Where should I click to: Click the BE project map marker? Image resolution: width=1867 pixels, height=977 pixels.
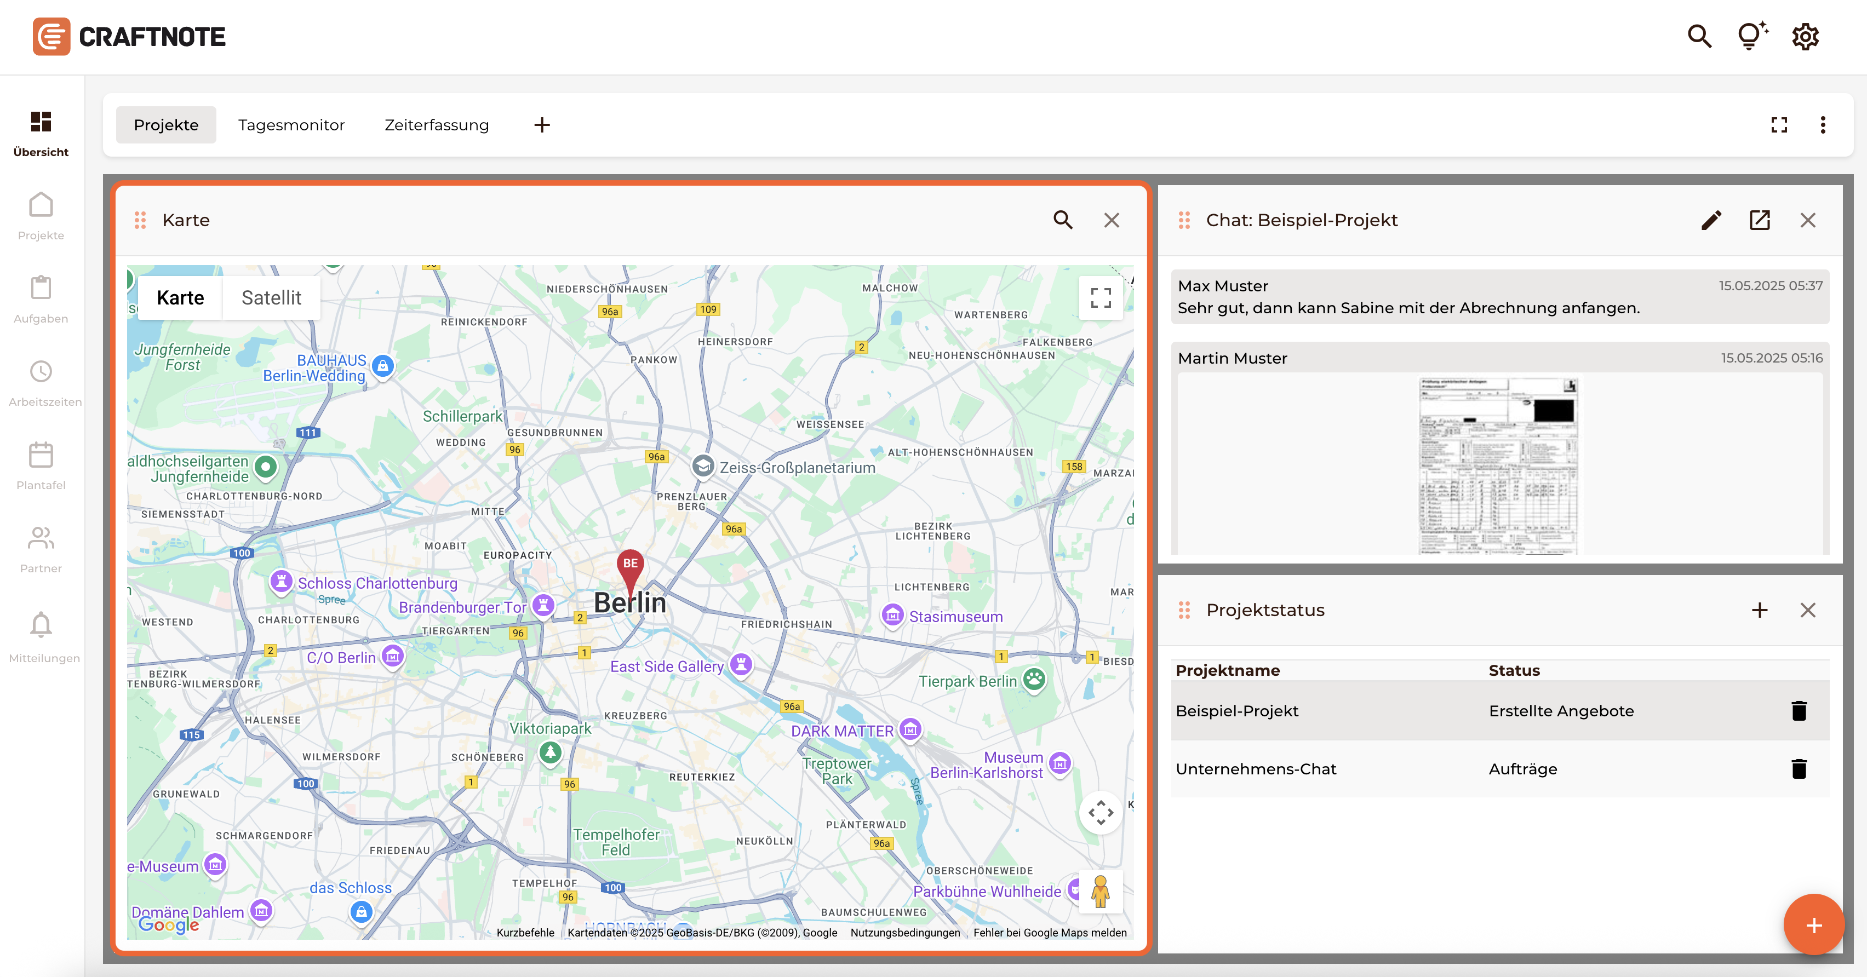[x=630, y=573]
